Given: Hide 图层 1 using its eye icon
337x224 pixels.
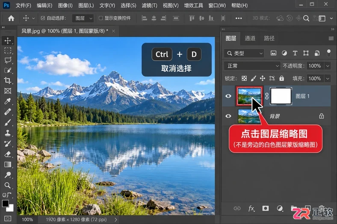Looking at the screenshot, I should (228, 96).
